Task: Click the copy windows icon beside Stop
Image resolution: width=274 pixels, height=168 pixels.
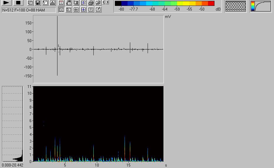Action: [x=30, y=3]
